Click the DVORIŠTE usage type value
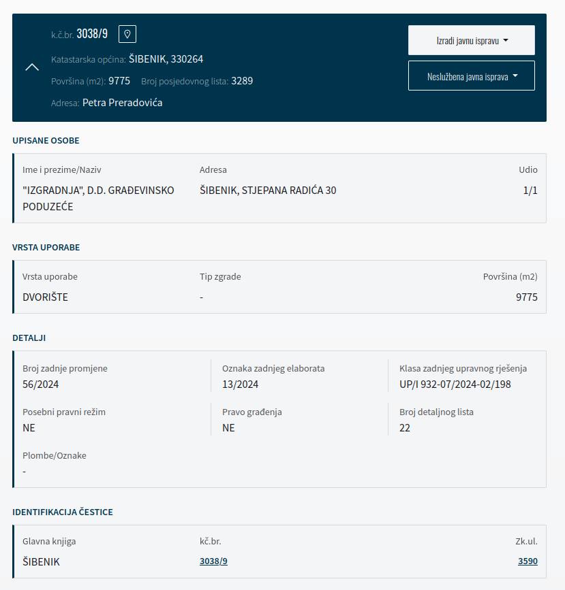The image size is (565, 590). [45, 297]
